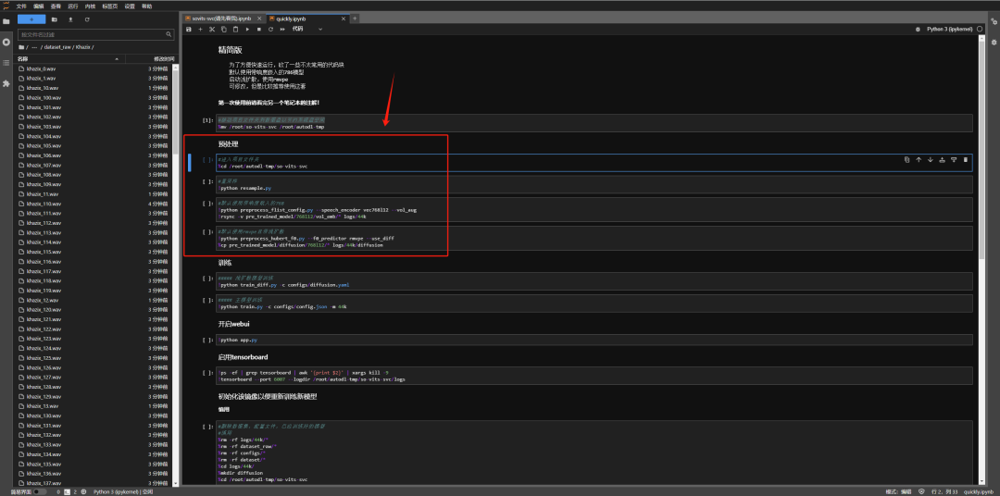Copy the selected cell from notebook toolbar
This screenshot has width=1000, height=496.
(224, 30)
